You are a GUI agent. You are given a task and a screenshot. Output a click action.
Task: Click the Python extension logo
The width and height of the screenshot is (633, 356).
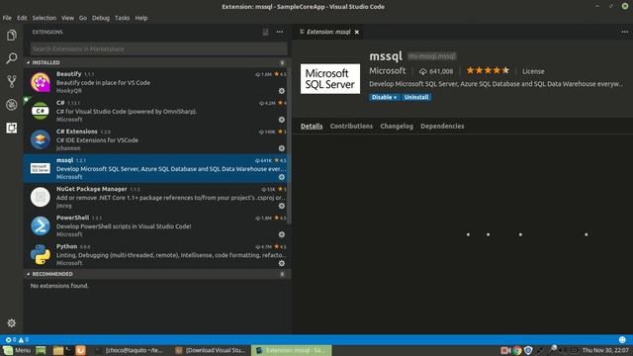[x=41, y=254]
